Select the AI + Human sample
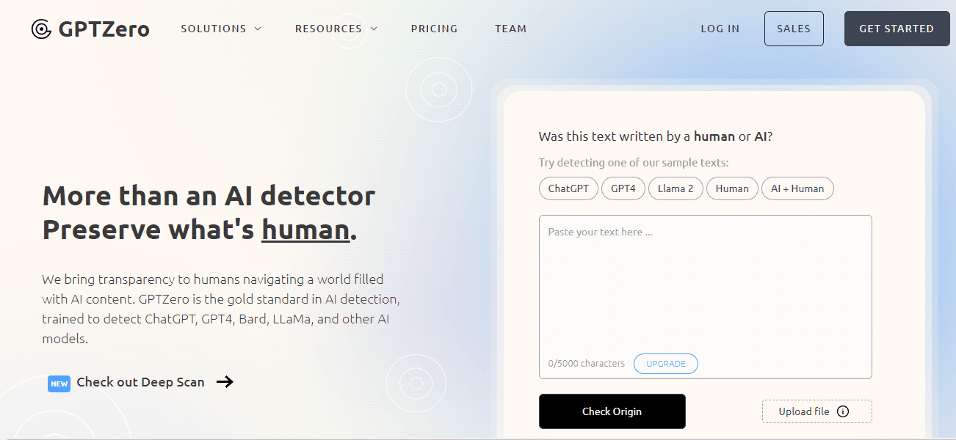The image size is (956, 440). tap(797, 188)
